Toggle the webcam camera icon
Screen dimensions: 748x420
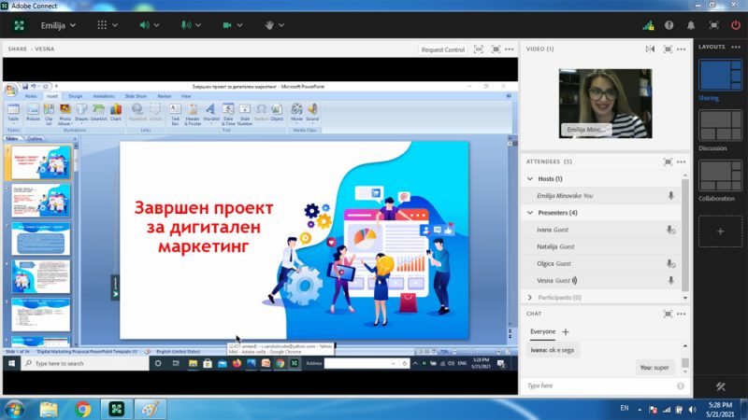[x=227, y=25]
